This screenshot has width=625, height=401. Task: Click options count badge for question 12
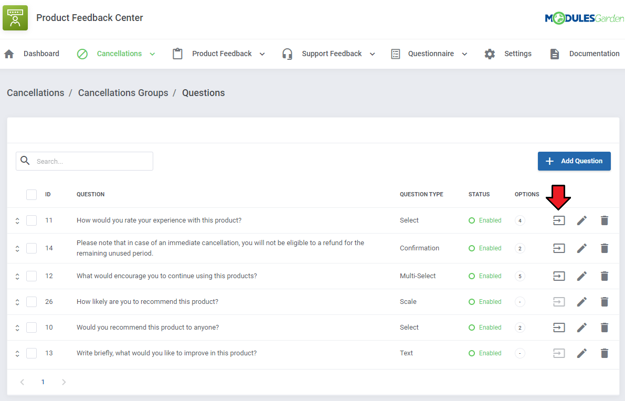(520, 276)
